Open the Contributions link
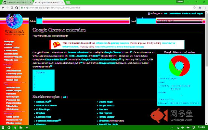Viewport: 208px width, 130px height. point(175,13)
